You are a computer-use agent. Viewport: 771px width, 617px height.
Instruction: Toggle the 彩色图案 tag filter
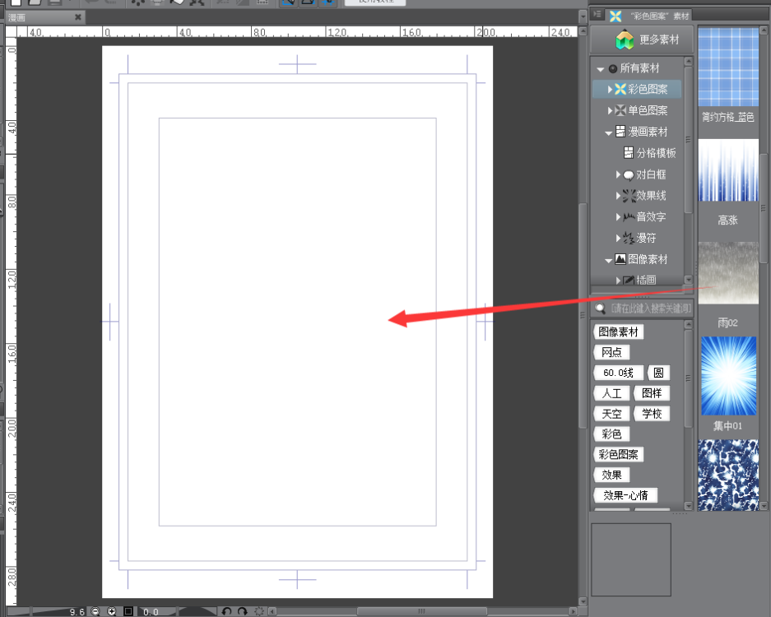point(618,455)
